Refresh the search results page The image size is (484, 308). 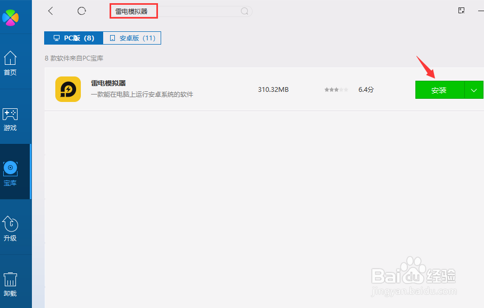(x=81, y=11)
